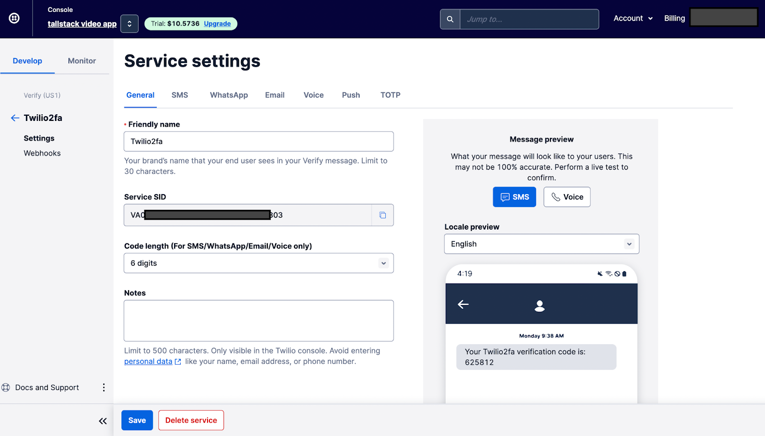Open the Code length dropdown
Screen dimensions: 765x436
[259, 263]
